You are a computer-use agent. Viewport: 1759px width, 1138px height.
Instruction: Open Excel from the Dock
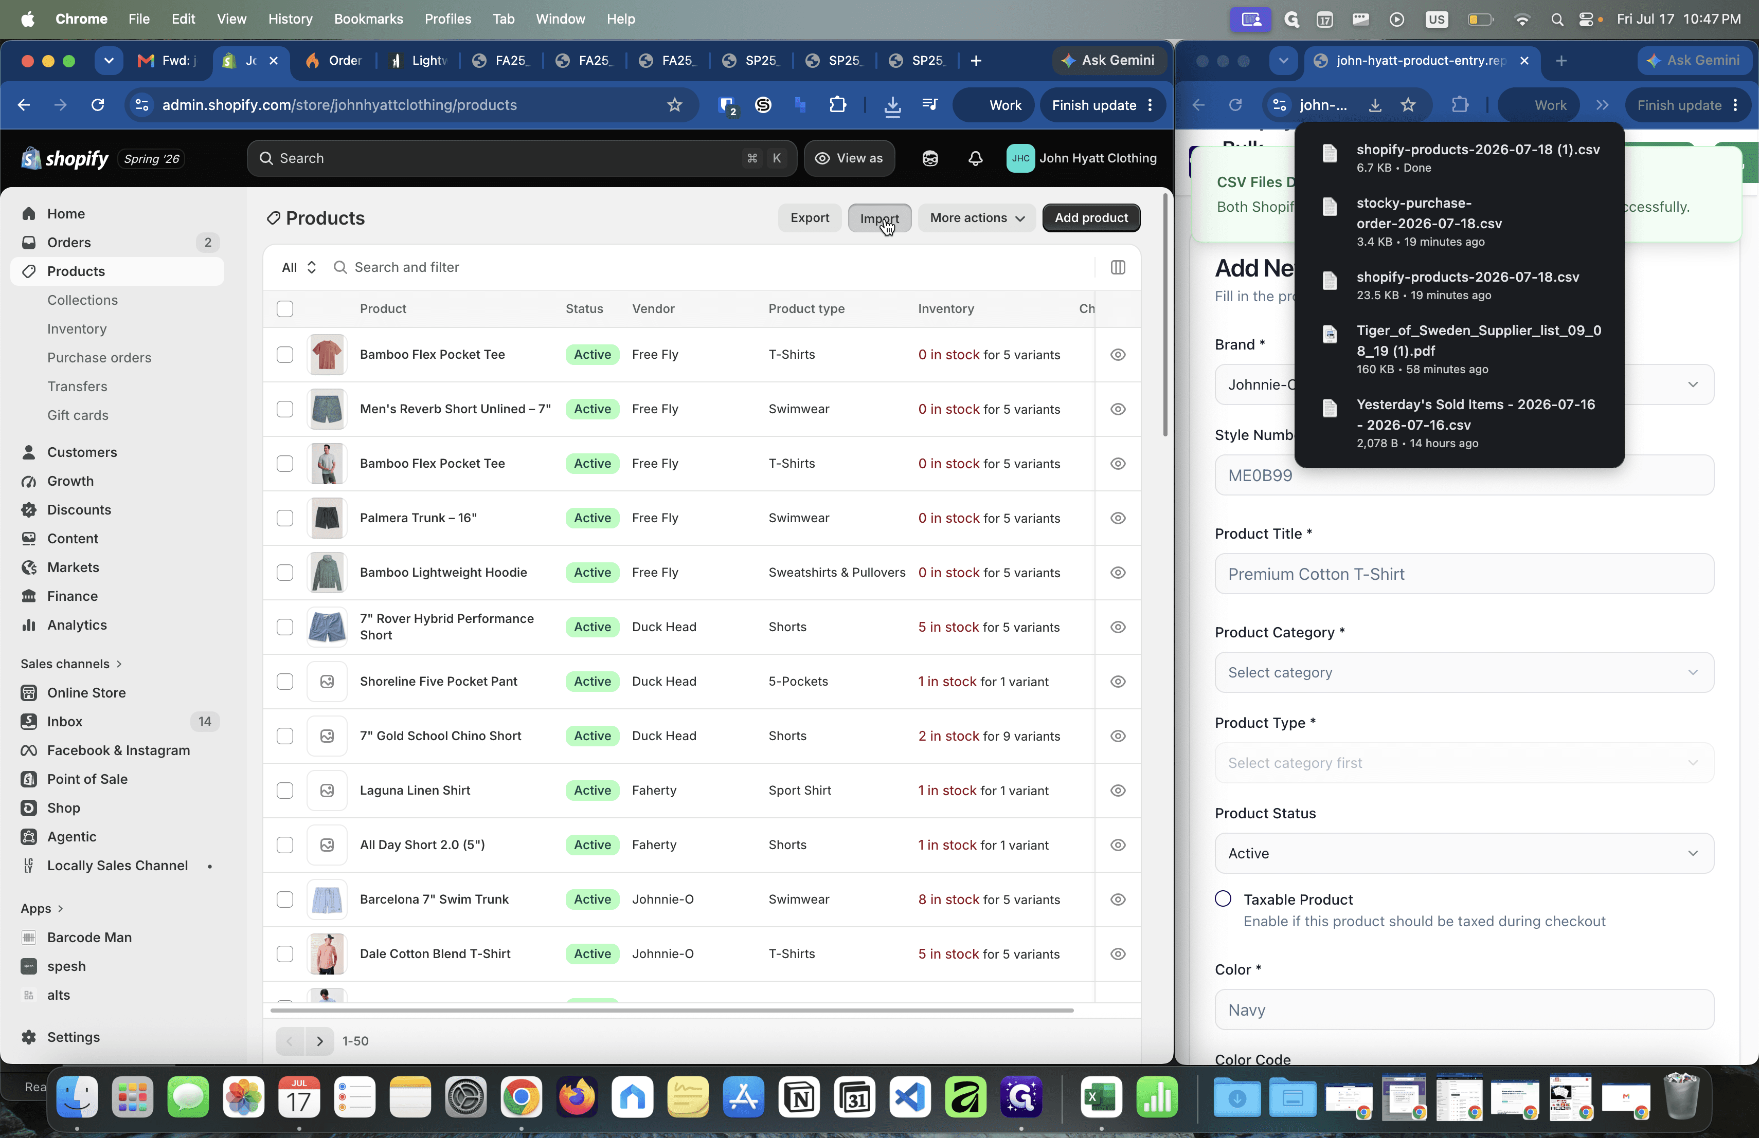[x=1101, y=1097]
